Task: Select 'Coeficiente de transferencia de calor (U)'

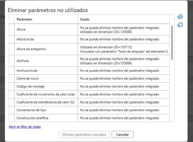Action: pos(45,102)
